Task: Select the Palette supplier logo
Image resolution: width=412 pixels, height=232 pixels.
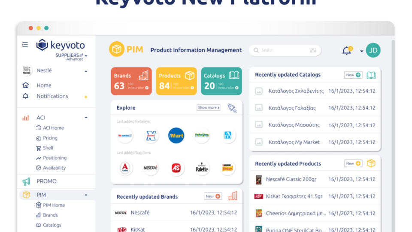Action: (202, 168)
